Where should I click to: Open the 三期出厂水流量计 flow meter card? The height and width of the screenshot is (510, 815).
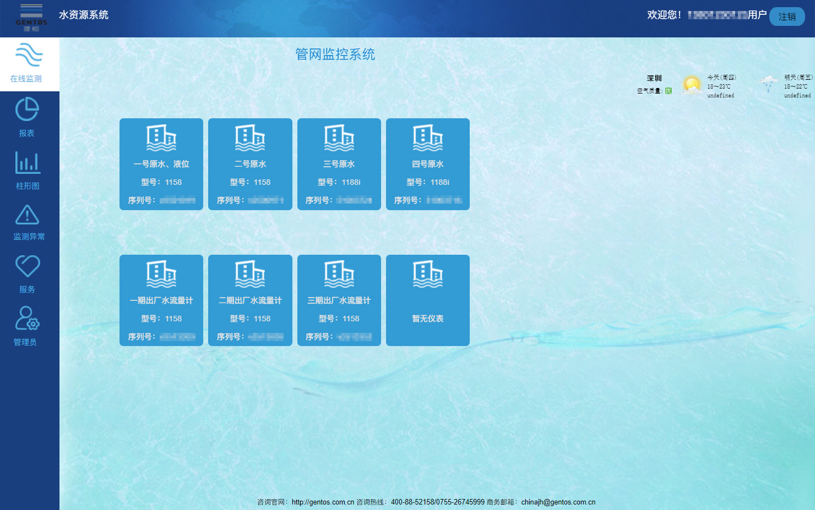tap(339, 301)
